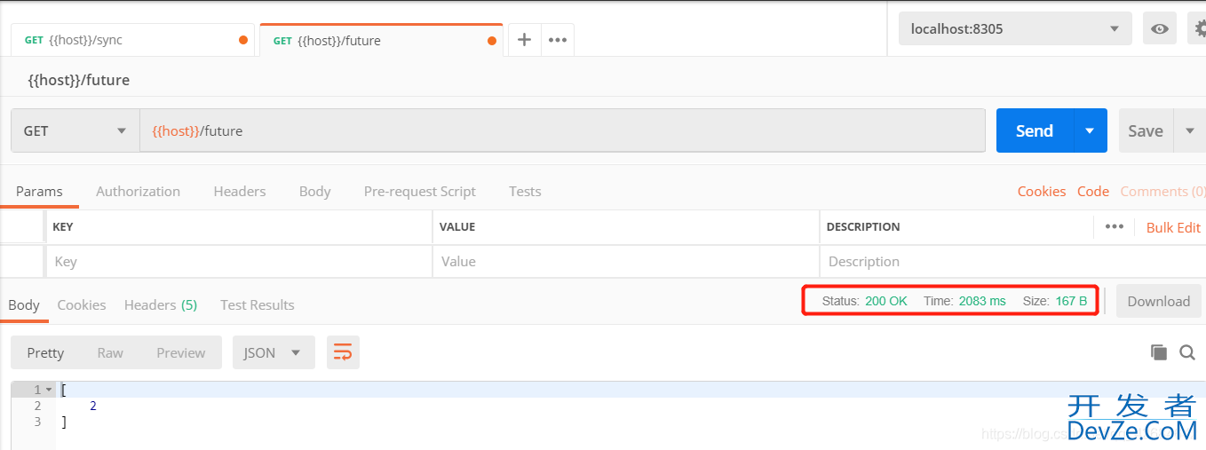Click the Save button
Screen dimensions: 1206x450
click(1146, 130)
